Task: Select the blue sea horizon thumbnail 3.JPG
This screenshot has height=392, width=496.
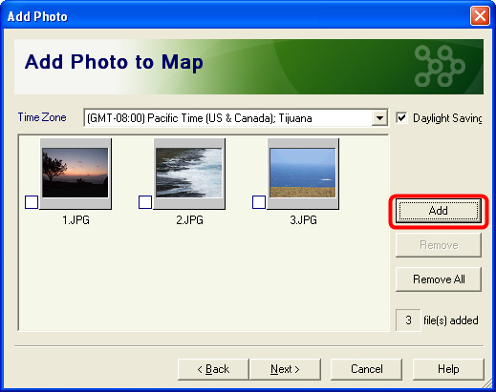Action: 303,174
